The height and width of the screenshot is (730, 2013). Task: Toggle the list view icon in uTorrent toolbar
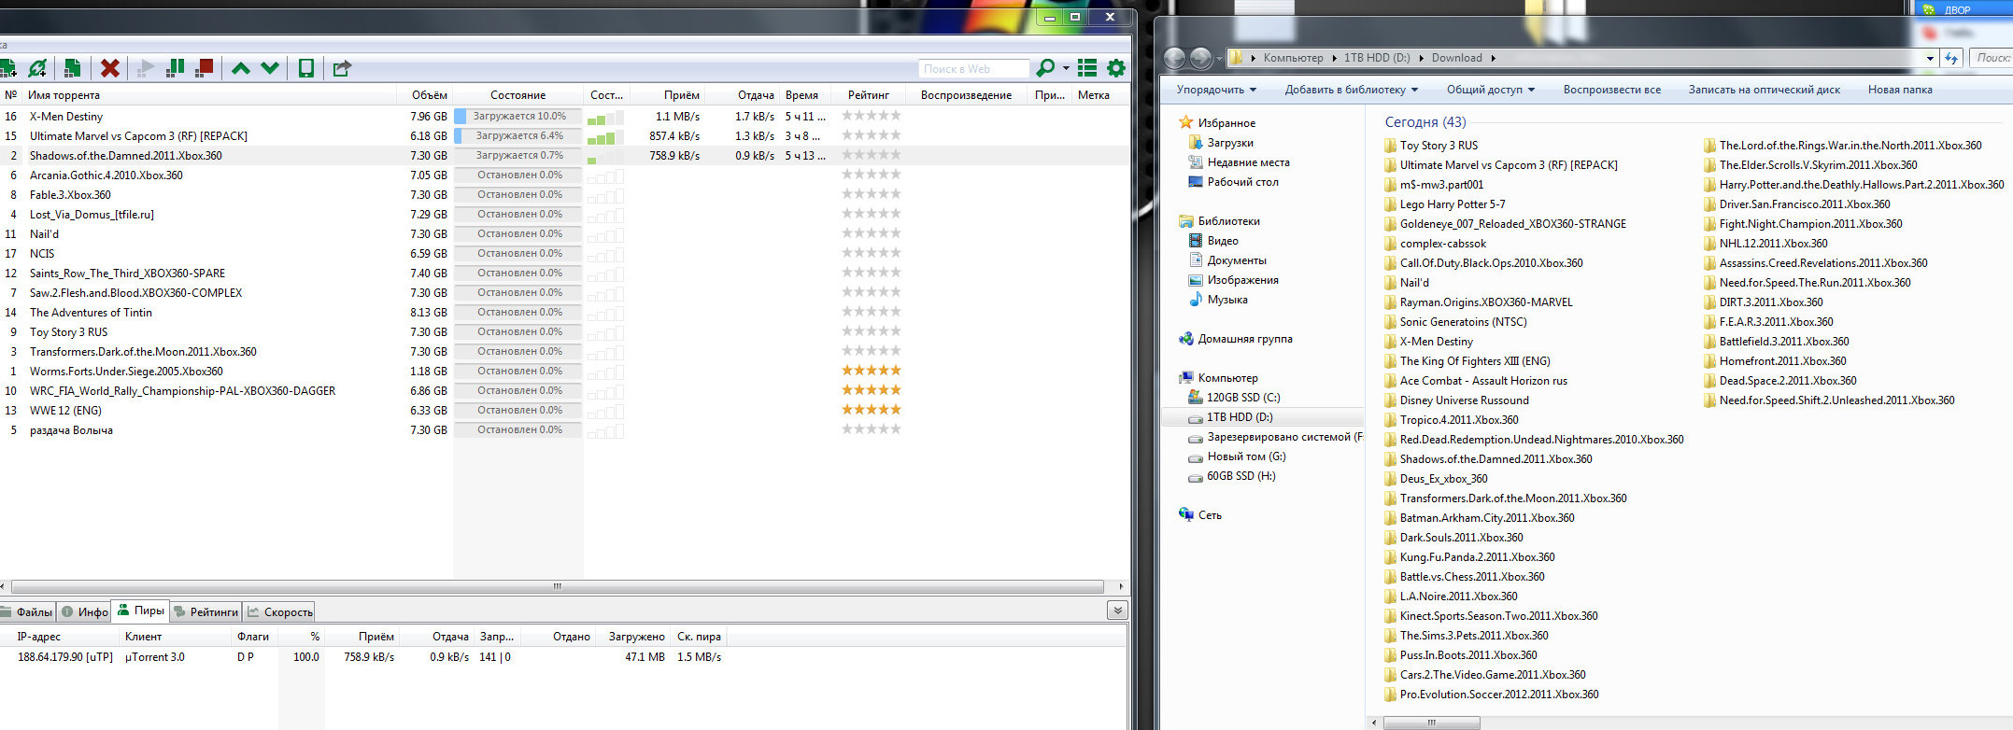[1087, 68]
